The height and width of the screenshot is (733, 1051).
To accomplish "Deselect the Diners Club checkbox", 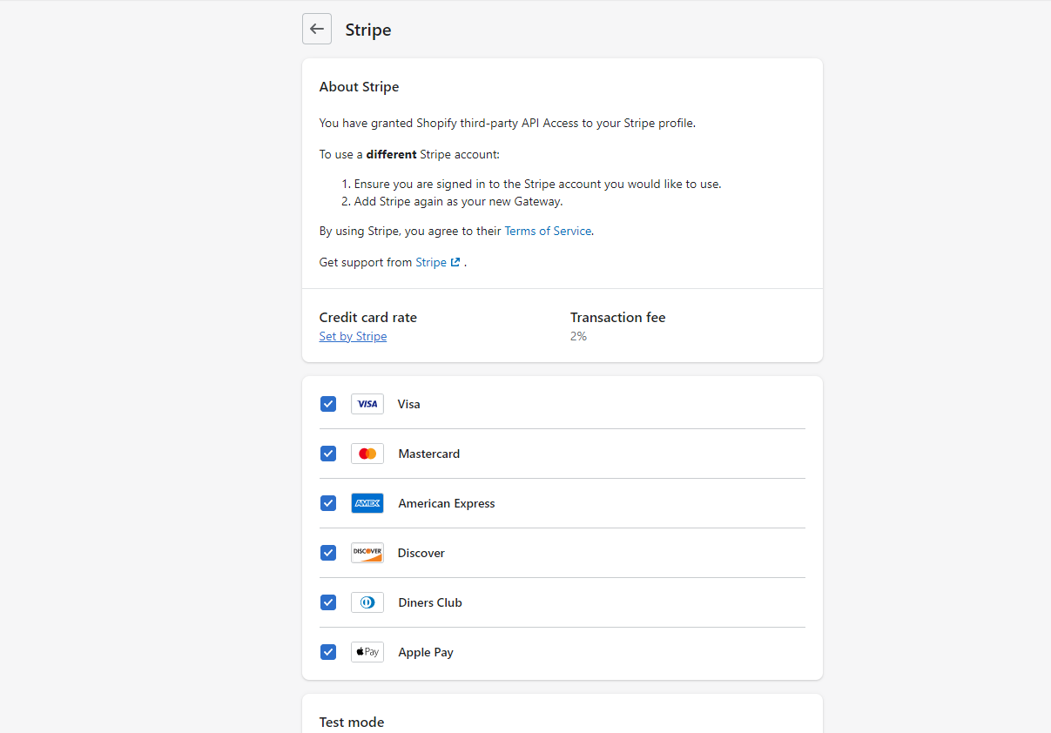I will pyautogui.click(x=328, y=602).
